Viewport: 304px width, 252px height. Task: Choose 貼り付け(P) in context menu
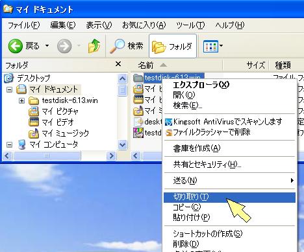point(229,218)
